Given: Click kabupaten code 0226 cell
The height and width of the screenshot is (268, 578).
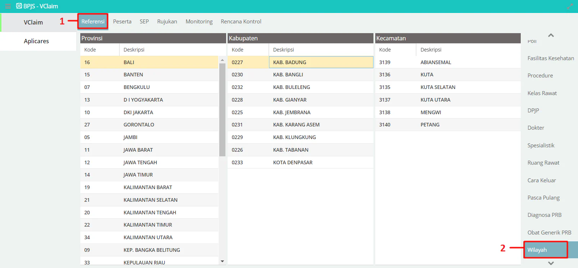Looking at the screenshot, I should click(248, 150).
